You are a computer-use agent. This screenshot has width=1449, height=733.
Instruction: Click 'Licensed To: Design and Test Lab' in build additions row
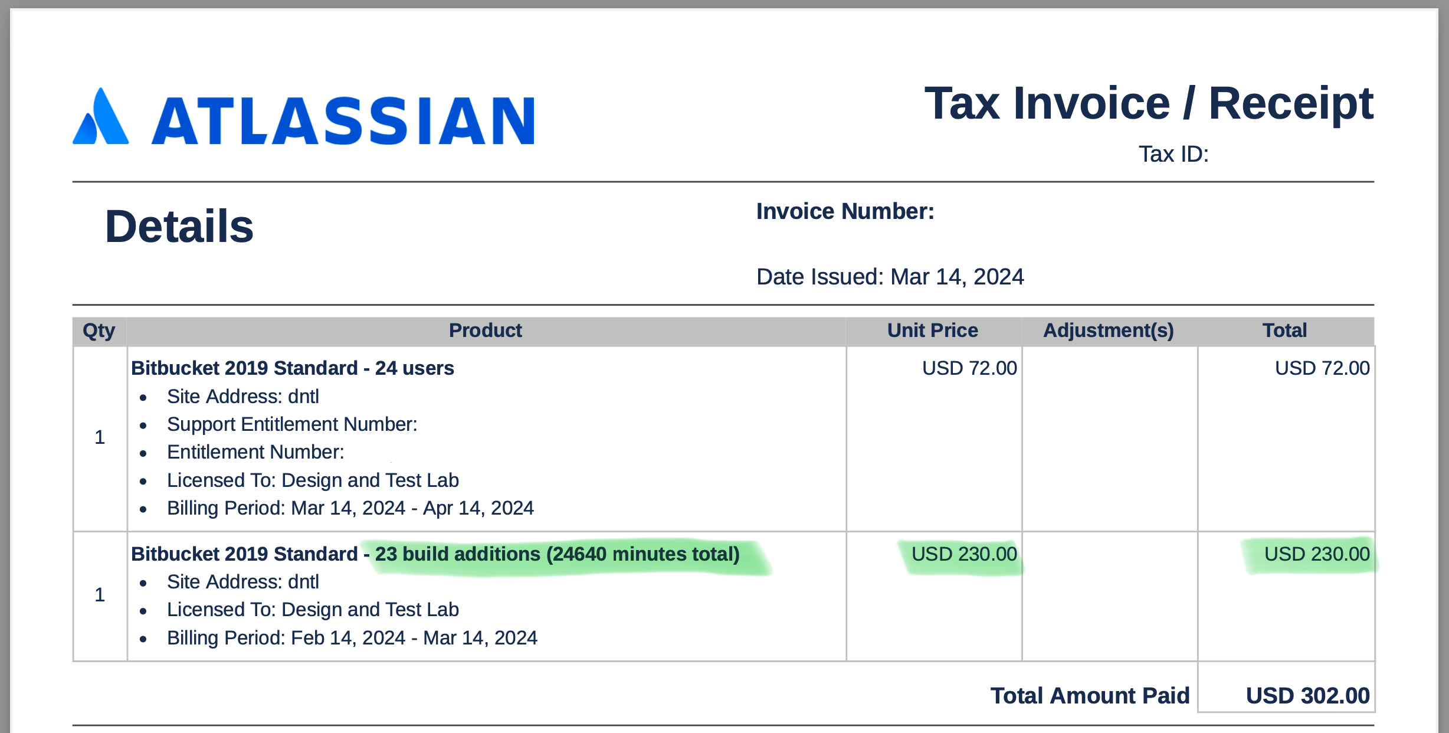coord(313,610)
